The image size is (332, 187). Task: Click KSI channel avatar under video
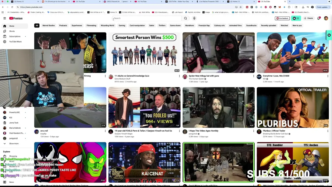(259, 77)
